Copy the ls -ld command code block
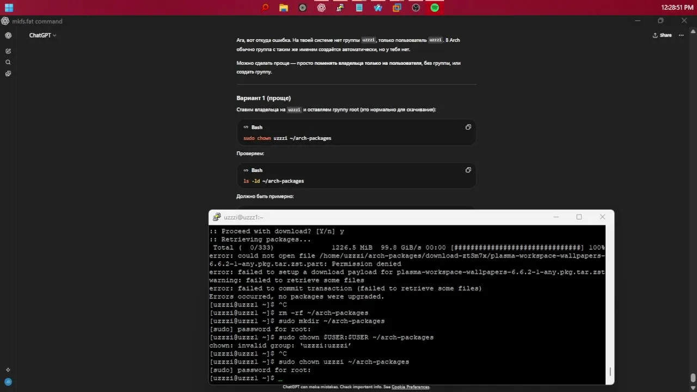Viewport: 697px width, 392px height. click(x=468, y=170)
